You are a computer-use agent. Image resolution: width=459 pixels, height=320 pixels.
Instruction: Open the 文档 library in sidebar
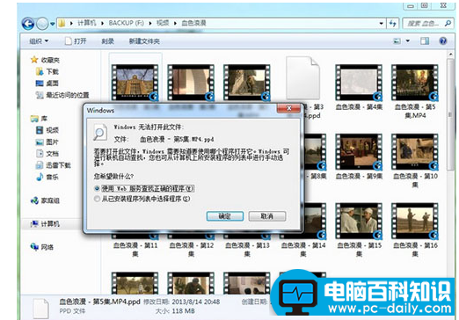pos(47,154)
